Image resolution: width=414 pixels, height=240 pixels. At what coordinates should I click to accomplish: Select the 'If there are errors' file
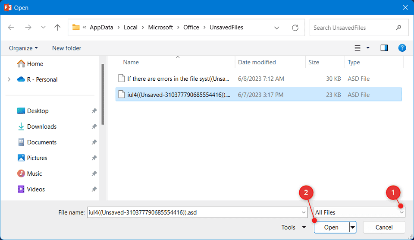click(x=259, y=79)
